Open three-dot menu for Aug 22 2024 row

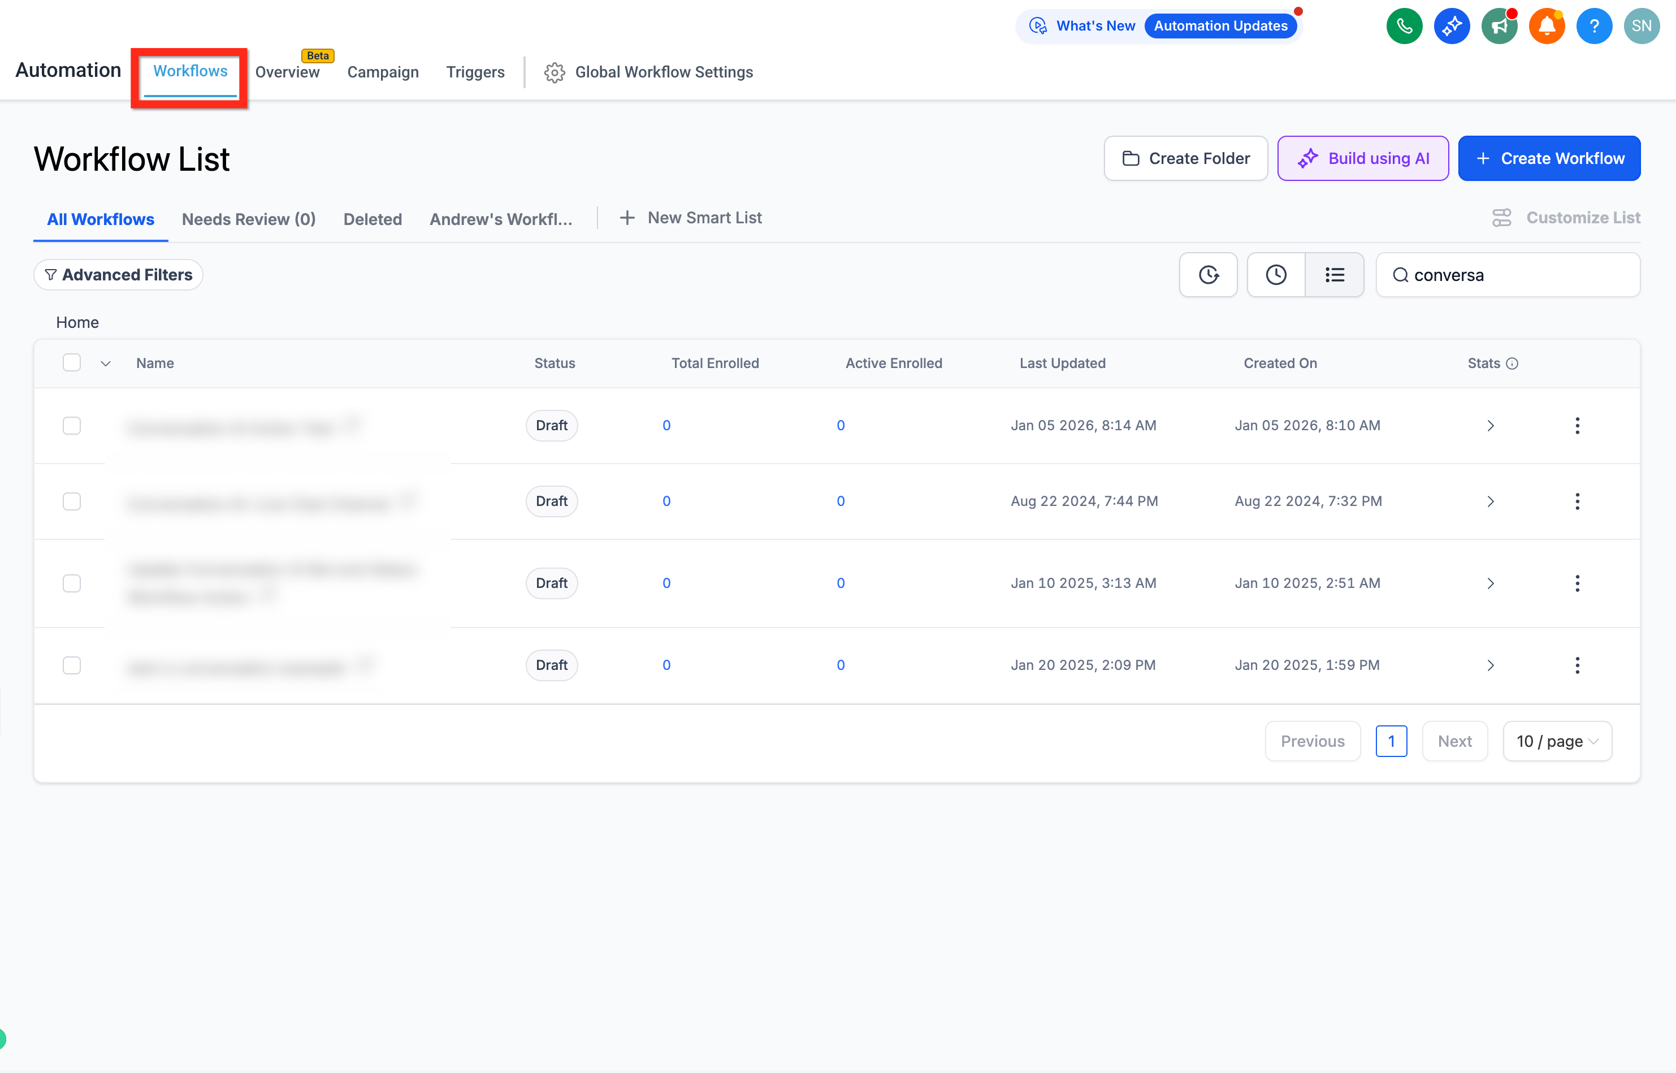coord(1577,501)
